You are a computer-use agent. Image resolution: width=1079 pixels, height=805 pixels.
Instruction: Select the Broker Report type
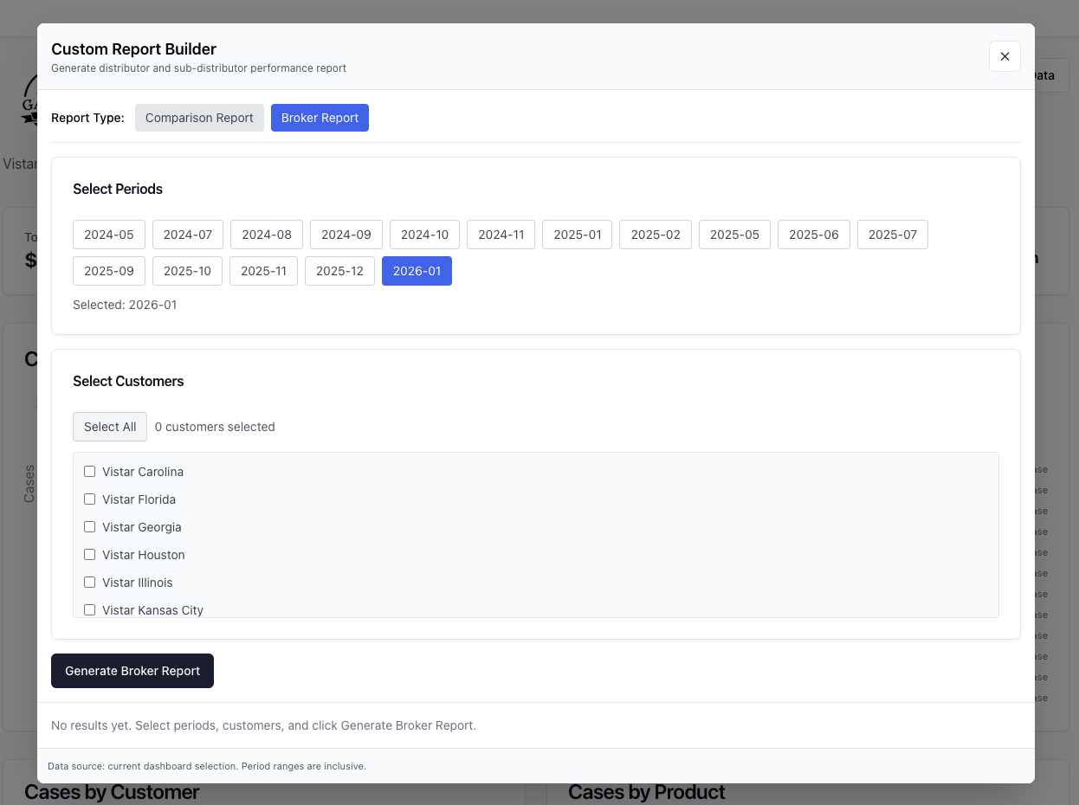click(320, 118)
